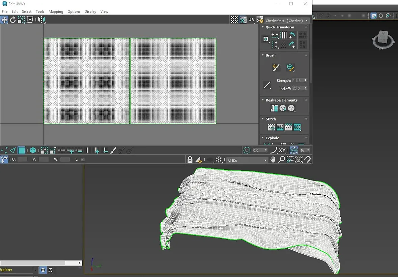Click the U coordinate input field
This screenshot has height=277, width=398.
22,160
